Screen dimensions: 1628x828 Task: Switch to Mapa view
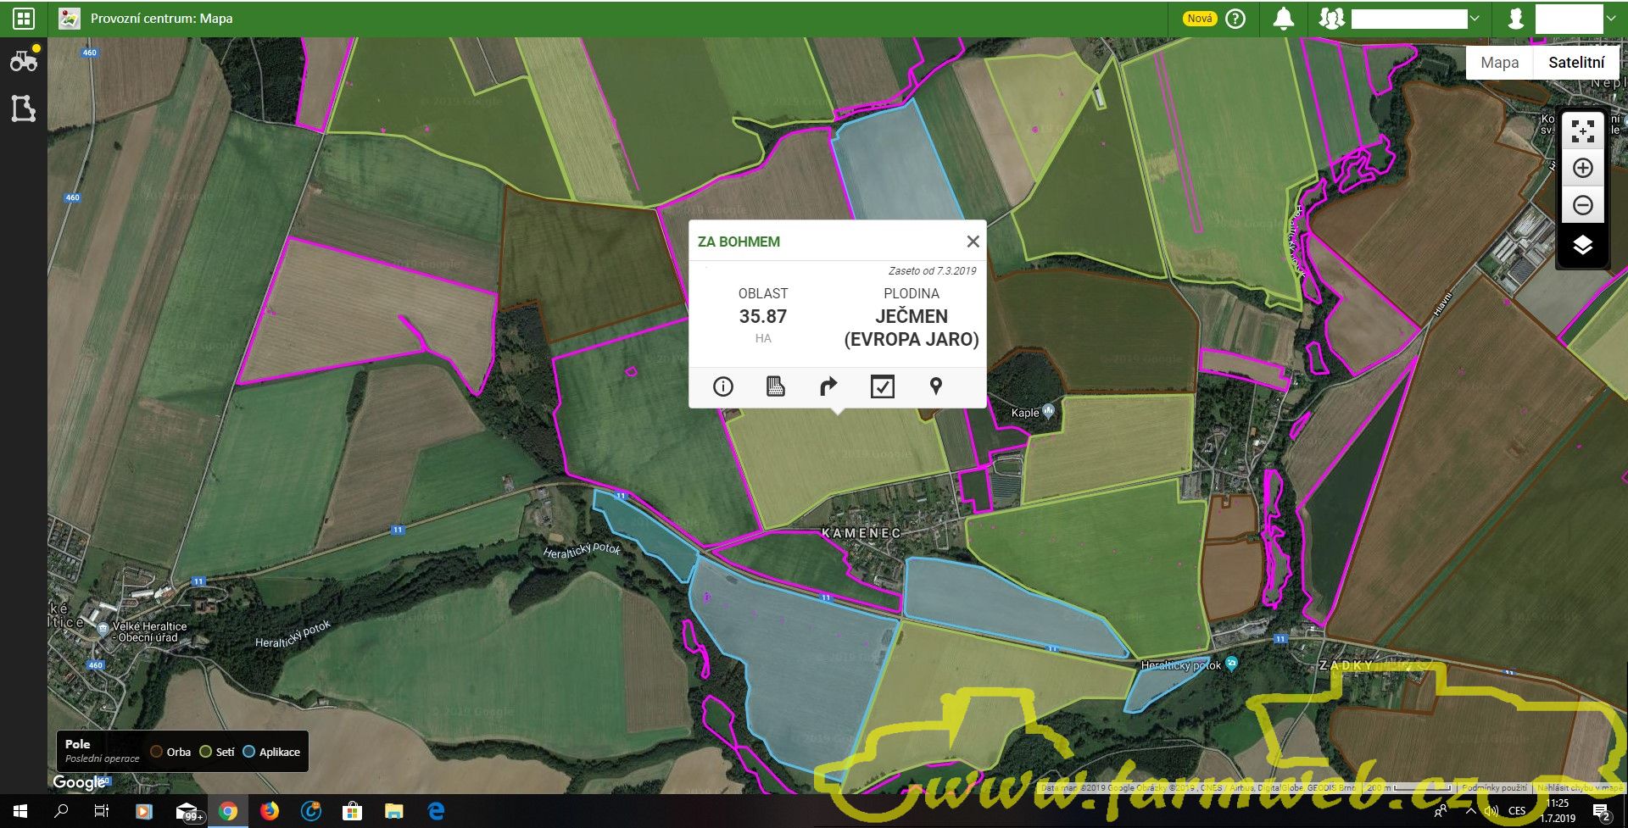point(1499,62)
